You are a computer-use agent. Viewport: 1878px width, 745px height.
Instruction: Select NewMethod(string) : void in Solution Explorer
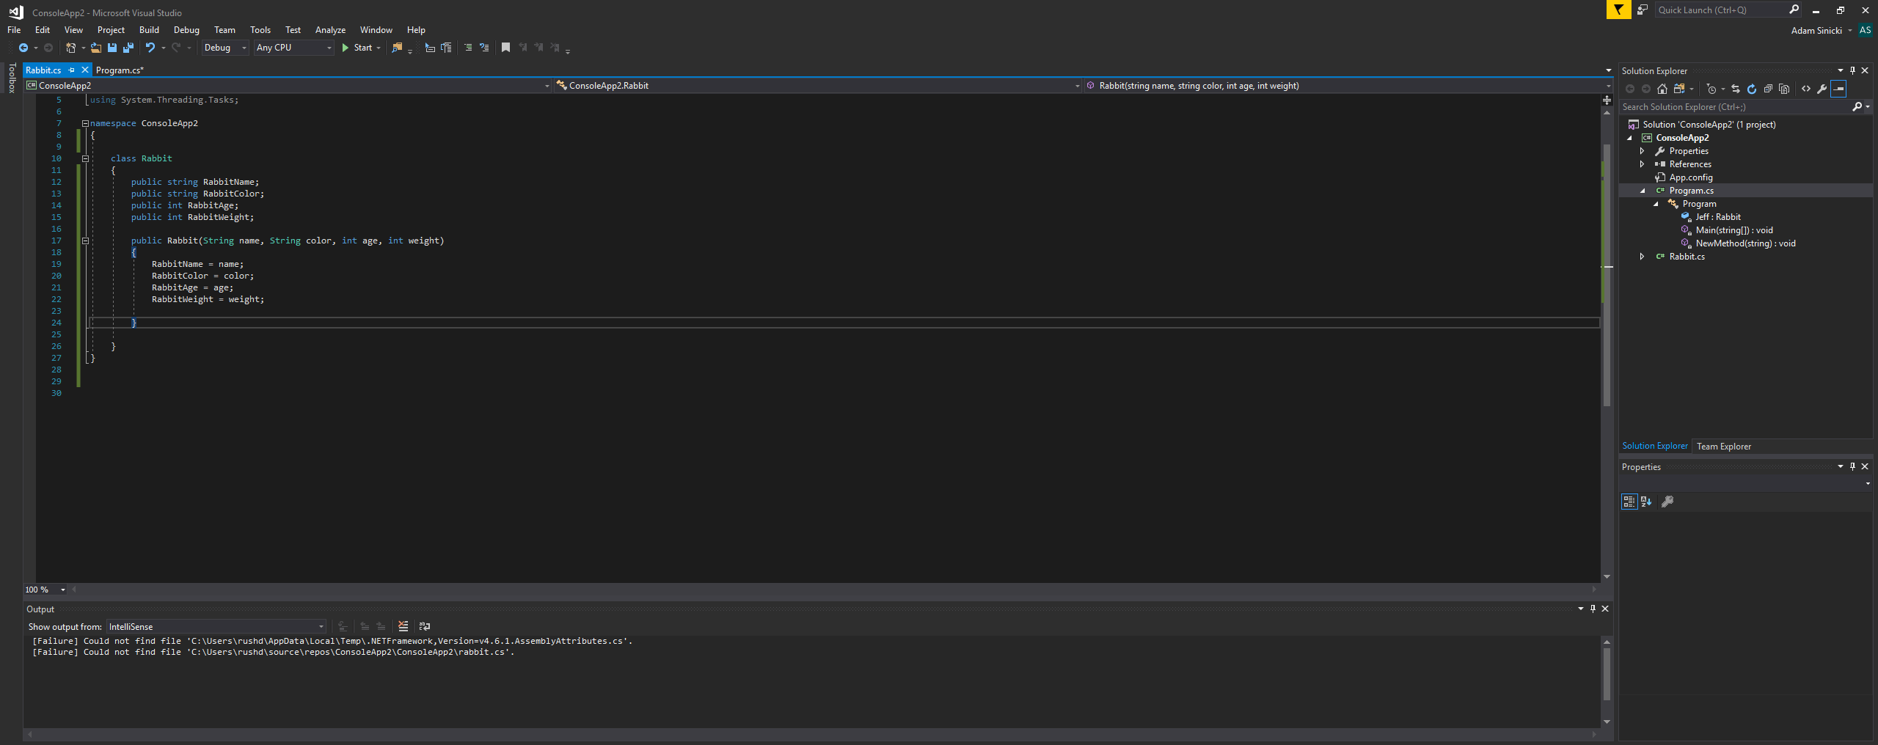pos(1745,243)
